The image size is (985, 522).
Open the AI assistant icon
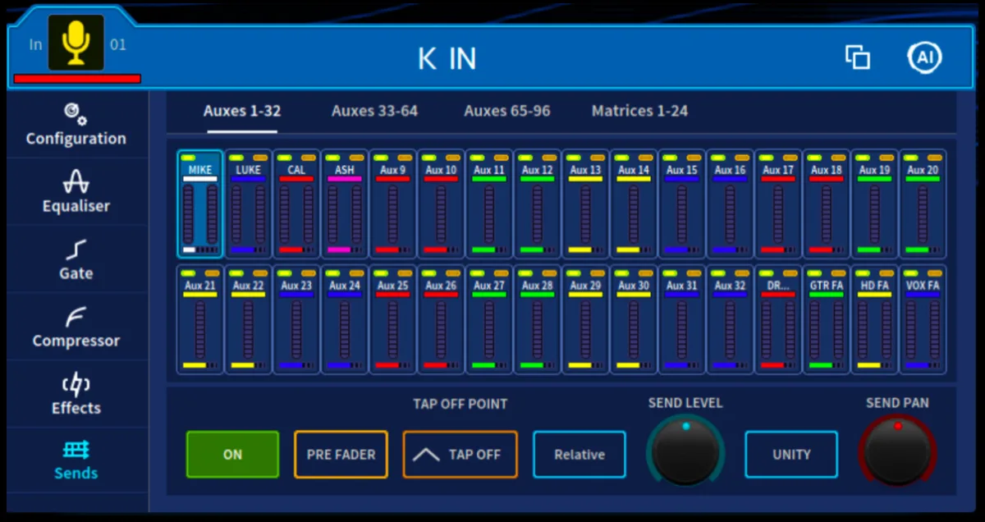pos(924,57)
